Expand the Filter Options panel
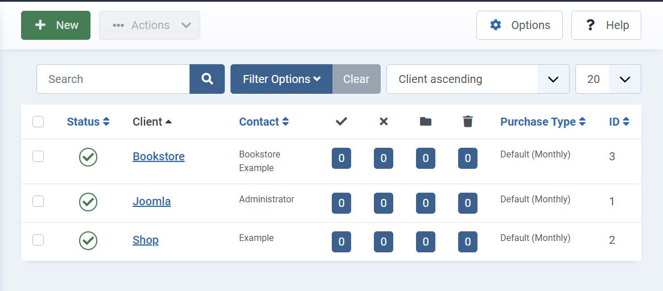Screen dimensions: 663x291 point(281,79)
